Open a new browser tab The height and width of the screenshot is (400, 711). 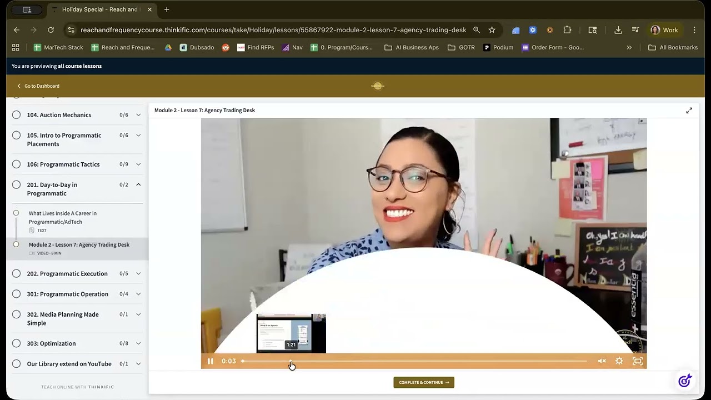click(x=167, y=9)
